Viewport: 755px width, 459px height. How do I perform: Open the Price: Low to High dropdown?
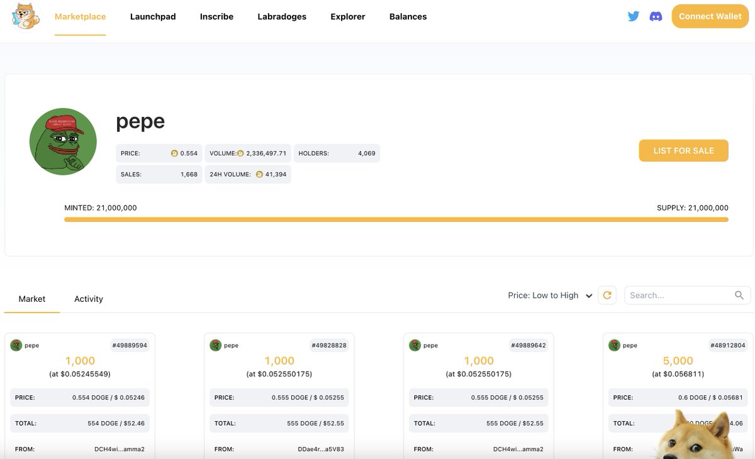[550, 295]
